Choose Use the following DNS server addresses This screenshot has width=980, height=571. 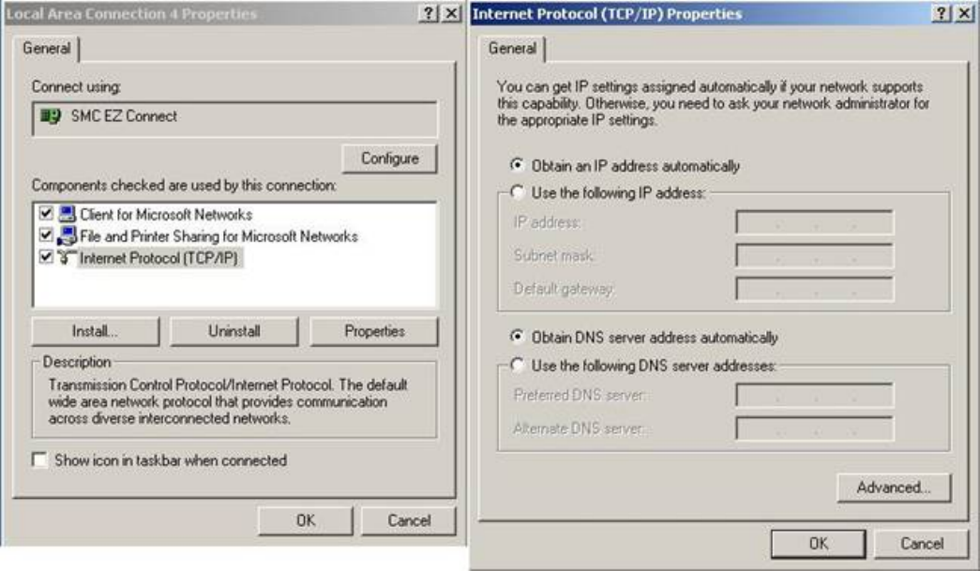tap(517, 365)
